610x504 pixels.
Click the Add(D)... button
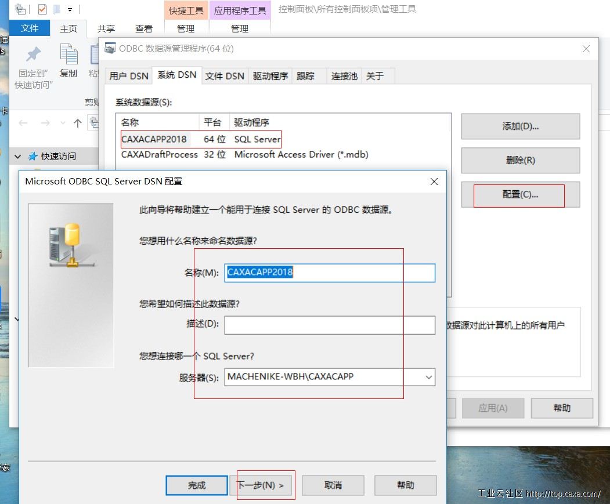(521, 126)
